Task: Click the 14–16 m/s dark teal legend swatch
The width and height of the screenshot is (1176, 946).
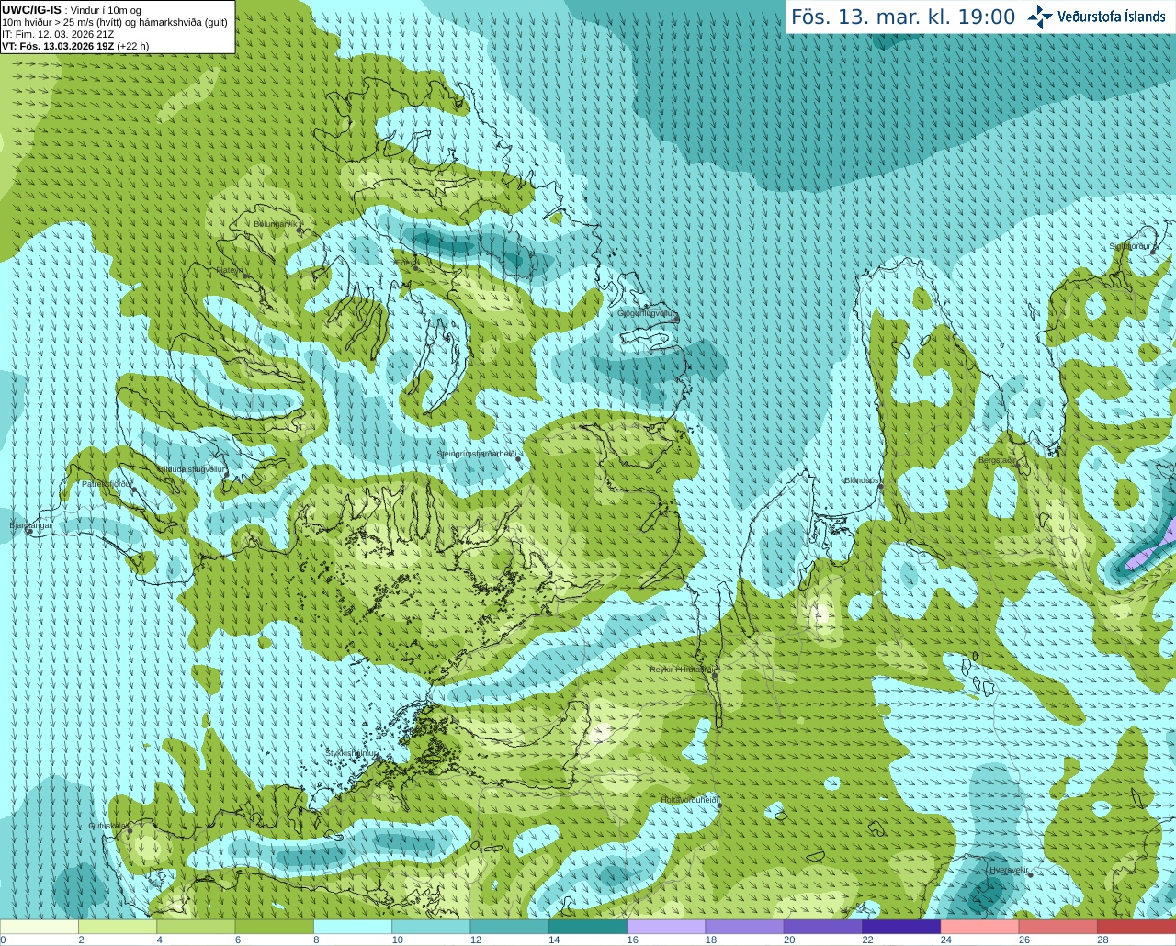Action: coord(588,927)
